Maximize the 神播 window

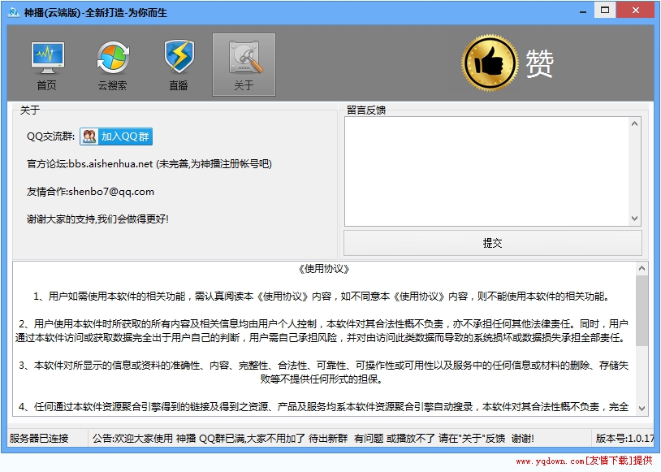click(605, 10)
